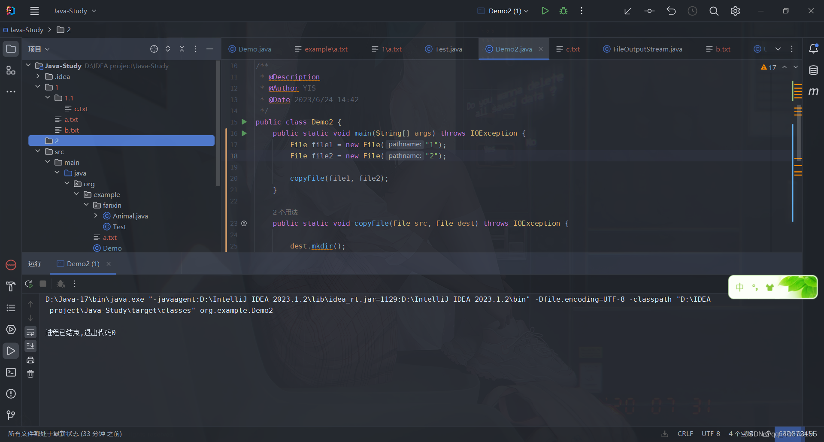Switch to Demo.java tab
Image resolution: width=824 pixels, height=442 pixels.
click(x=250, y=49)
